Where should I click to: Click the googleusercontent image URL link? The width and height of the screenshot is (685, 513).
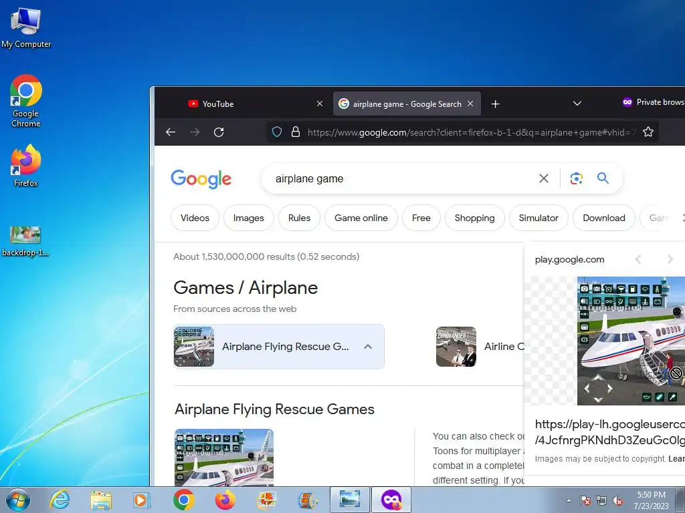[610, 432]
